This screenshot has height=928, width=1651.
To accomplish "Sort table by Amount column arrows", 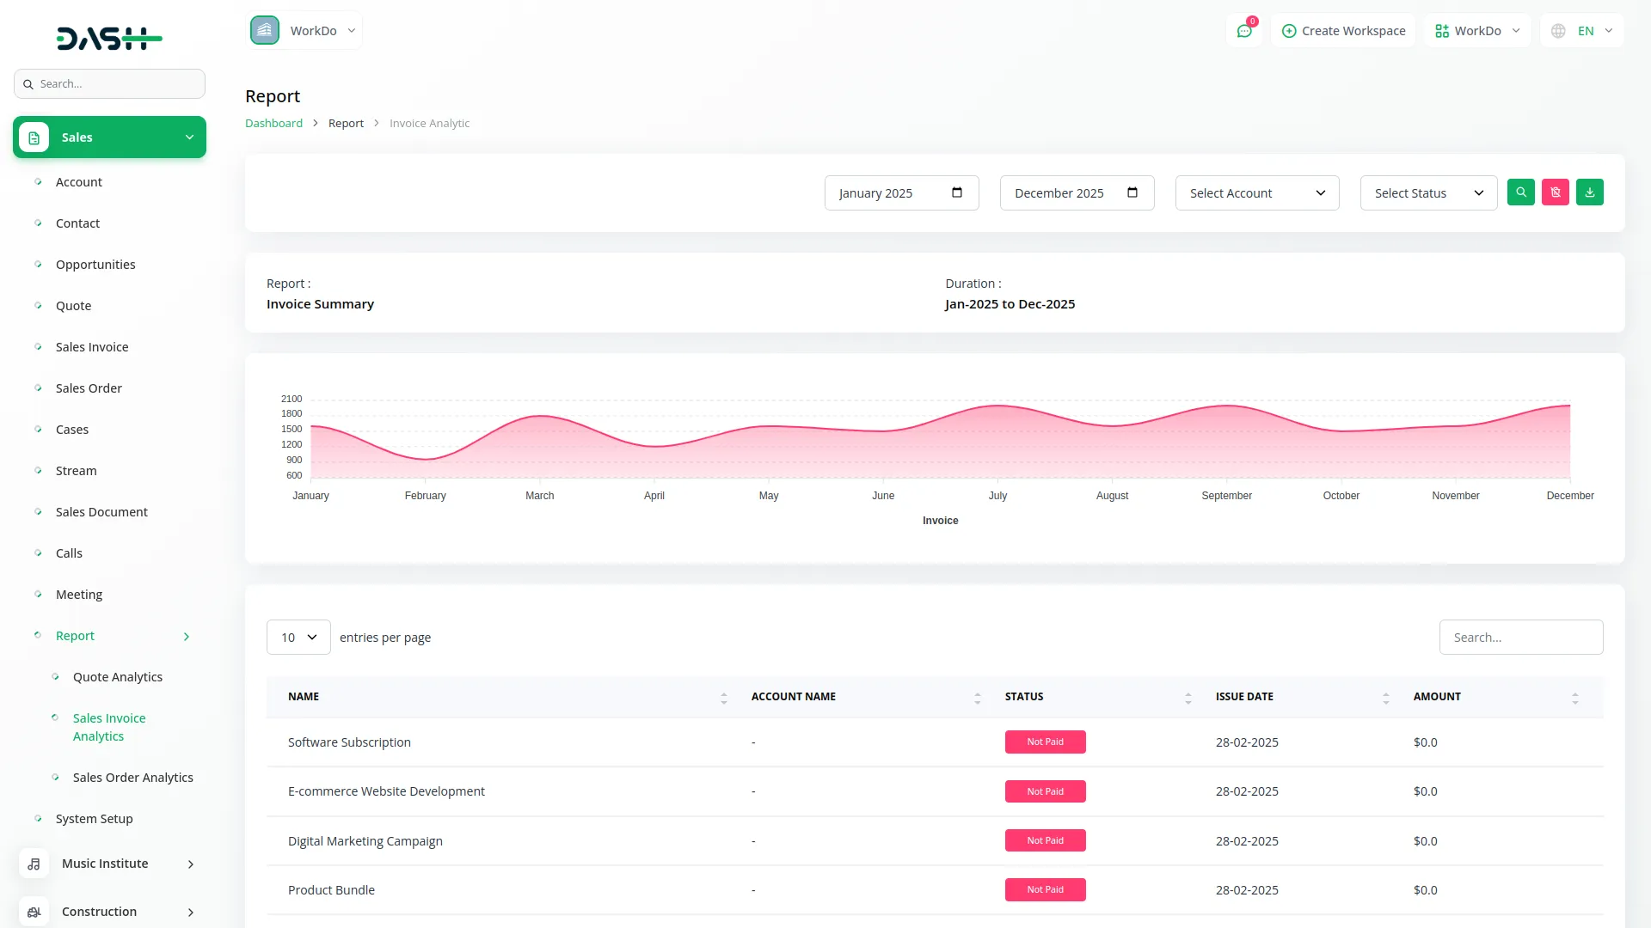I will 1574,698.
